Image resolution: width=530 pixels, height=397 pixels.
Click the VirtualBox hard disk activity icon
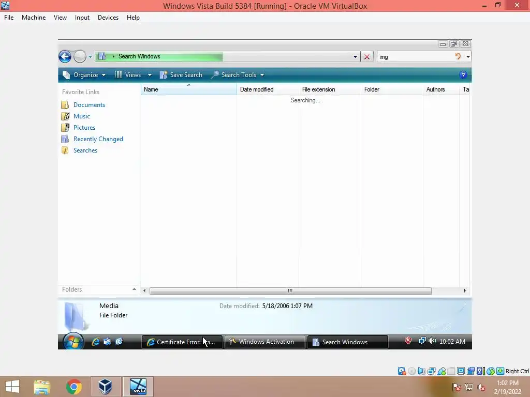click(402, 371)
